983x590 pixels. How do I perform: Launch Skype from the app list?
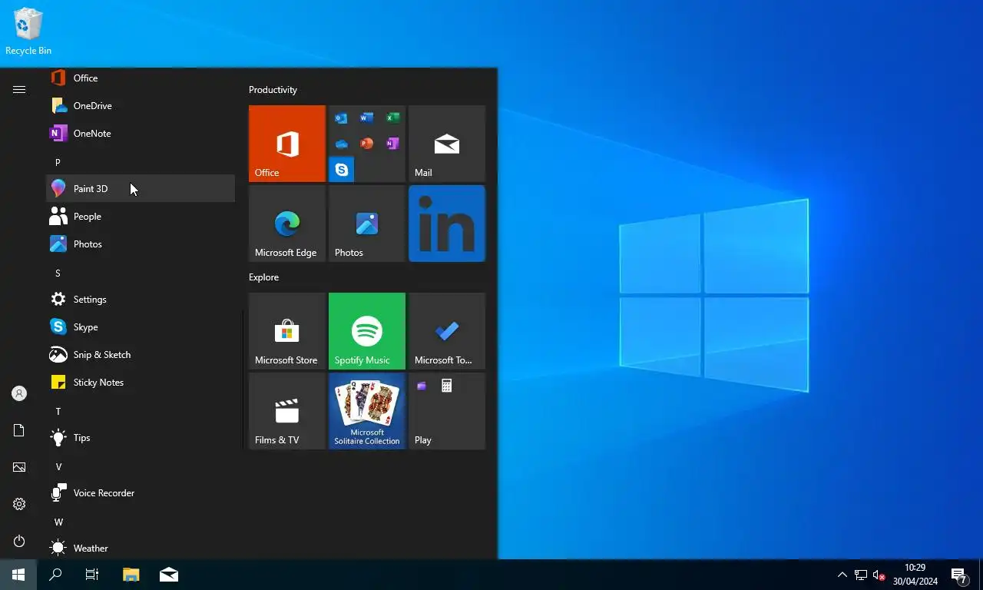141,327
